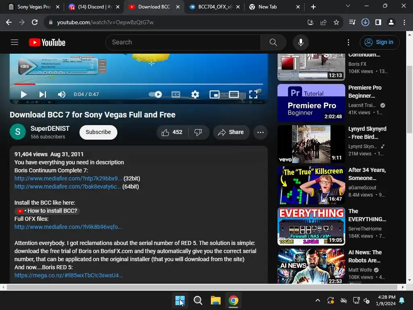Open notifications bell in taskbar
The width and height of the screenshot is (413, 310).
click(402, 300)
